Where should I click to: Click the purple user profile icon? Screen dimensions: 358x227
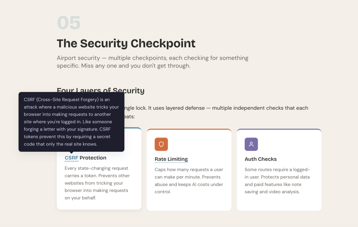coord(251,144)
